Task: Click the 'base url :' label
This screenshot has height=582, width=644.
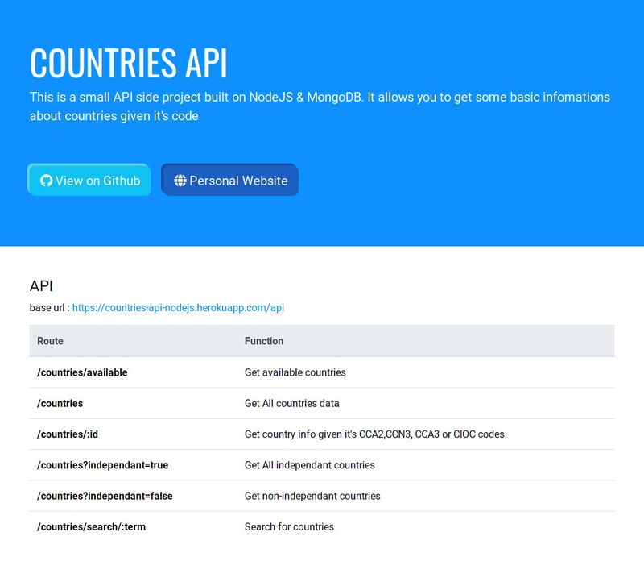Action: [x=50, y=308]
